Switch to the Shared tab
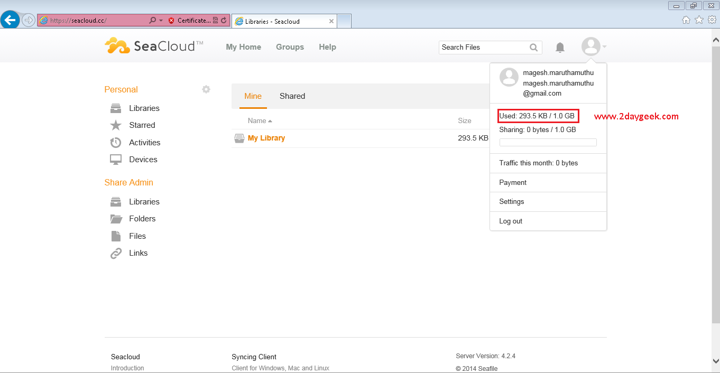720x373 pixels. tap(292, 96)
